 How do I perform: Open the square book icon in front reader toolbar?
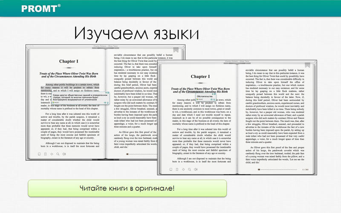click(171, 169)
